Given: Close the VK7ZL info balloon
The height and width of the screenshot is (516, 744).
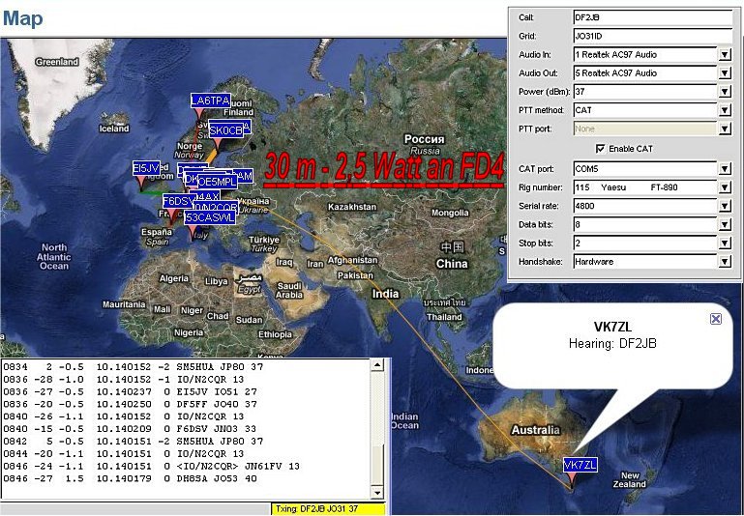Looking at the screenshot, I should (x=716, y=319).
